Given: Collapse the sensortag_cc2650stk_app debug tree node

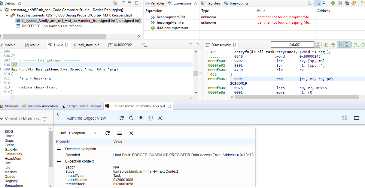Looking at the screenshot, I should tap(2, 10).
